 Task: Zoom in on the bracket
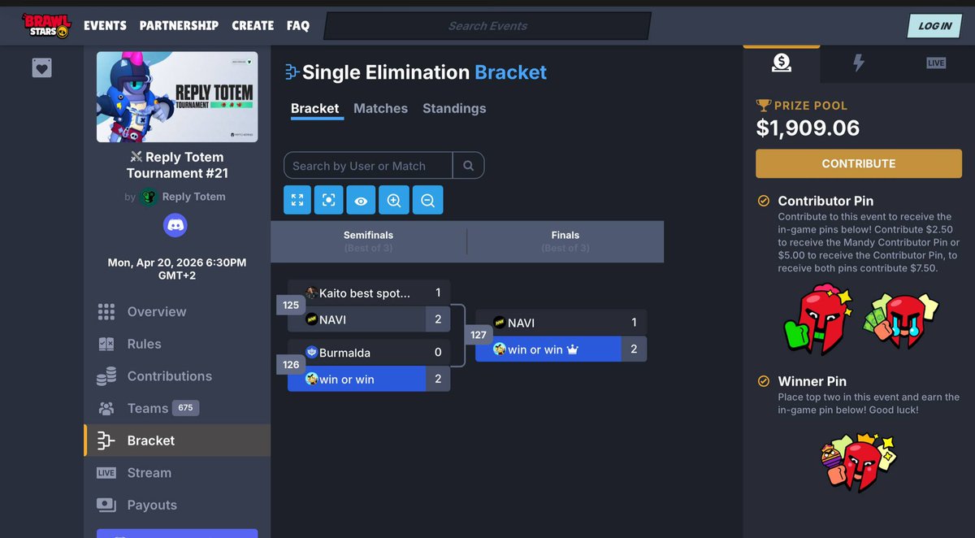[x=394, y=200]
